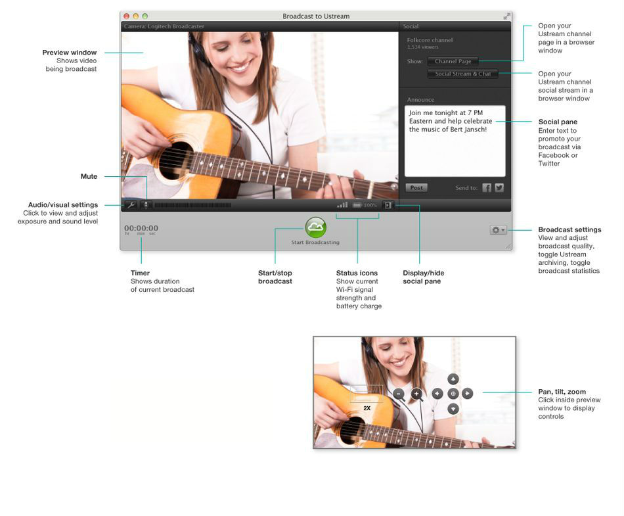Viewport: 624px width, 516px height.
Task: Pan camera left arrow control
Action: click(437, 393)
